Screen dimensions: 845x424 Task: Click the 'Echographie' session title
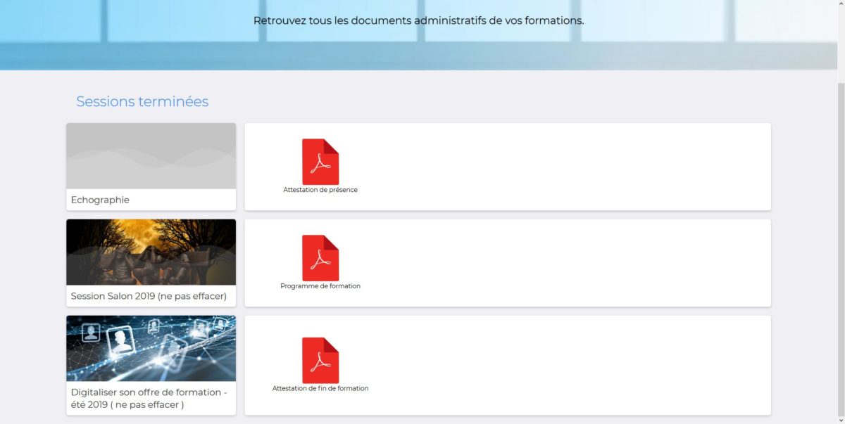[x=100, y=200]
